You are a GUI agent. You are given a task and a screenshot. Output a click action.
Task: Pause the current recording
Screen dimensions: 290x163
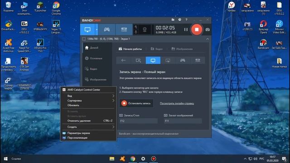[186, 29]
